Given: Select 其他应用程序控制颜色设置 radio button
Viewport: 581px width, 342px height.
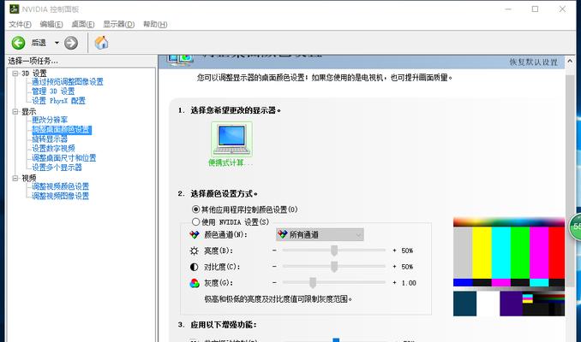Looking at the screenshot, I should [x=196, y=209].
